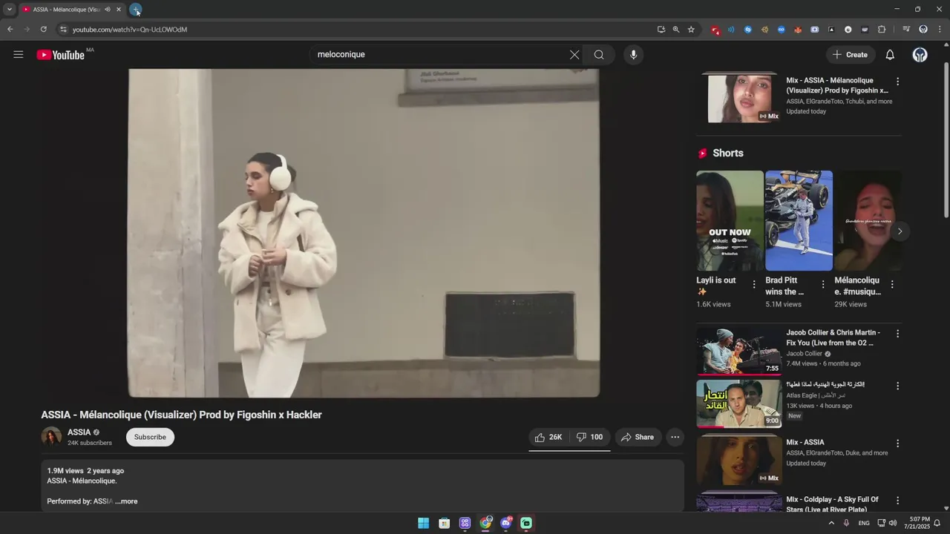Open Chrome media controls icon
Screen dimensions: 950x534
click(906, 30)
